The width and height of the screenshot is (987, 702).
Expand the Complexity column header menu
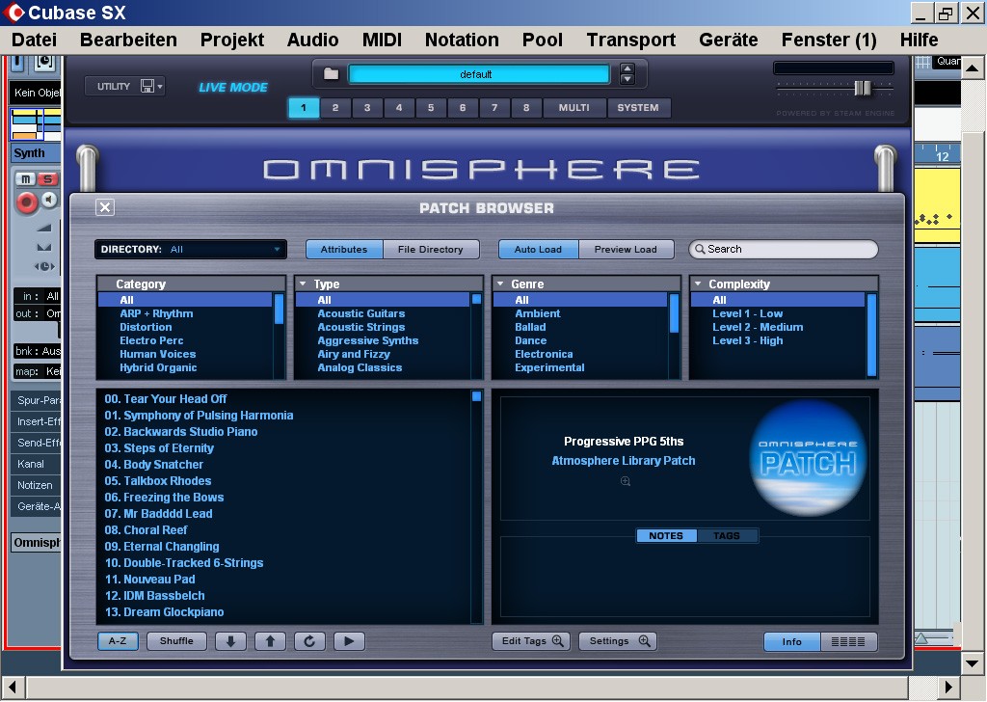pyautogui.click(x=698, y=283)
